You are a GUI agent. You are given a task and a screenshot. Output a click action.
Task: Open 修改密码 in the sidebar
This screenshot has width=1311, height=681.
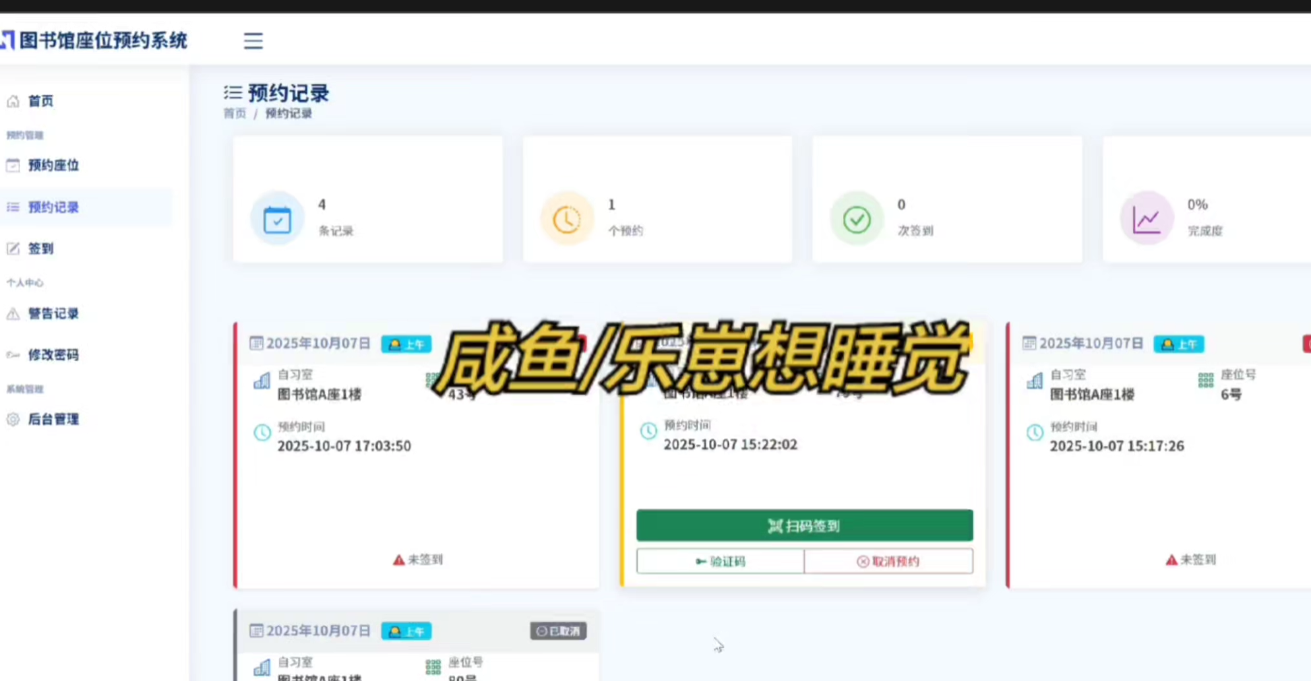[x=53, y=355]
